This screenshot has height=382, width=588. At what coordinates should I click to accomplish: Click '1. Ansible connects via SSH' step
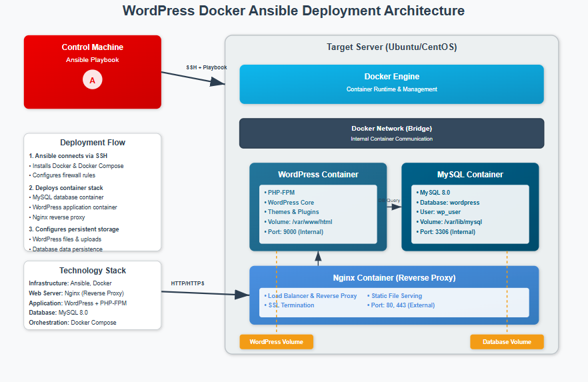pyautogui.click(x=68, y=156)
